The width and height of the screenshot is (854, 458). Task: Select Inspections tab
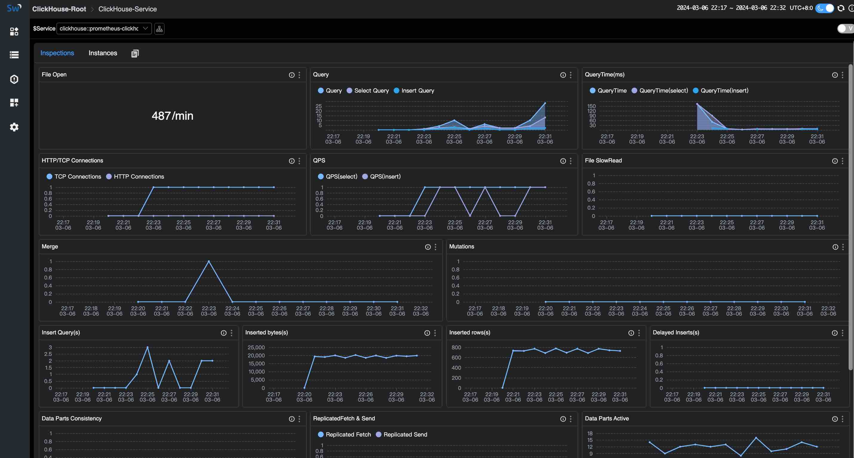point(56,53)
